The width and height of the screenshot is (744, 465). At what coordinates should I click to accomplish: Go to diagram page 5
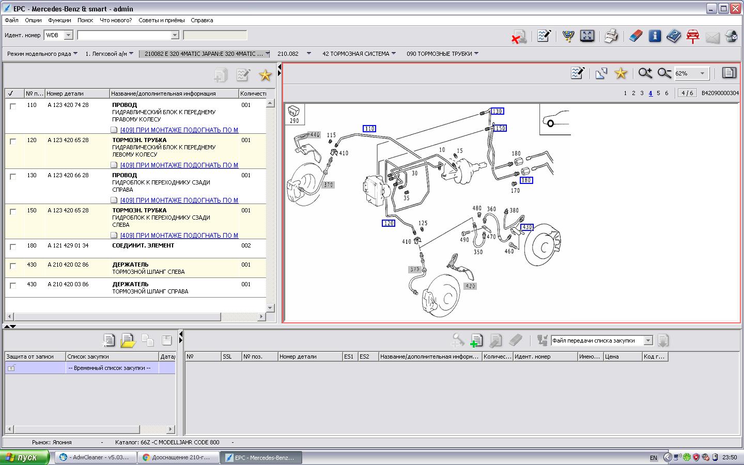coord(658,93)
